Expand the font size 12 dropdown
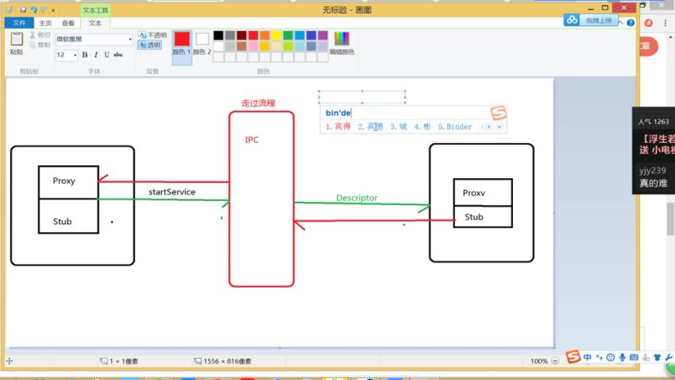The image size is (675, 380). click(75, 55)
